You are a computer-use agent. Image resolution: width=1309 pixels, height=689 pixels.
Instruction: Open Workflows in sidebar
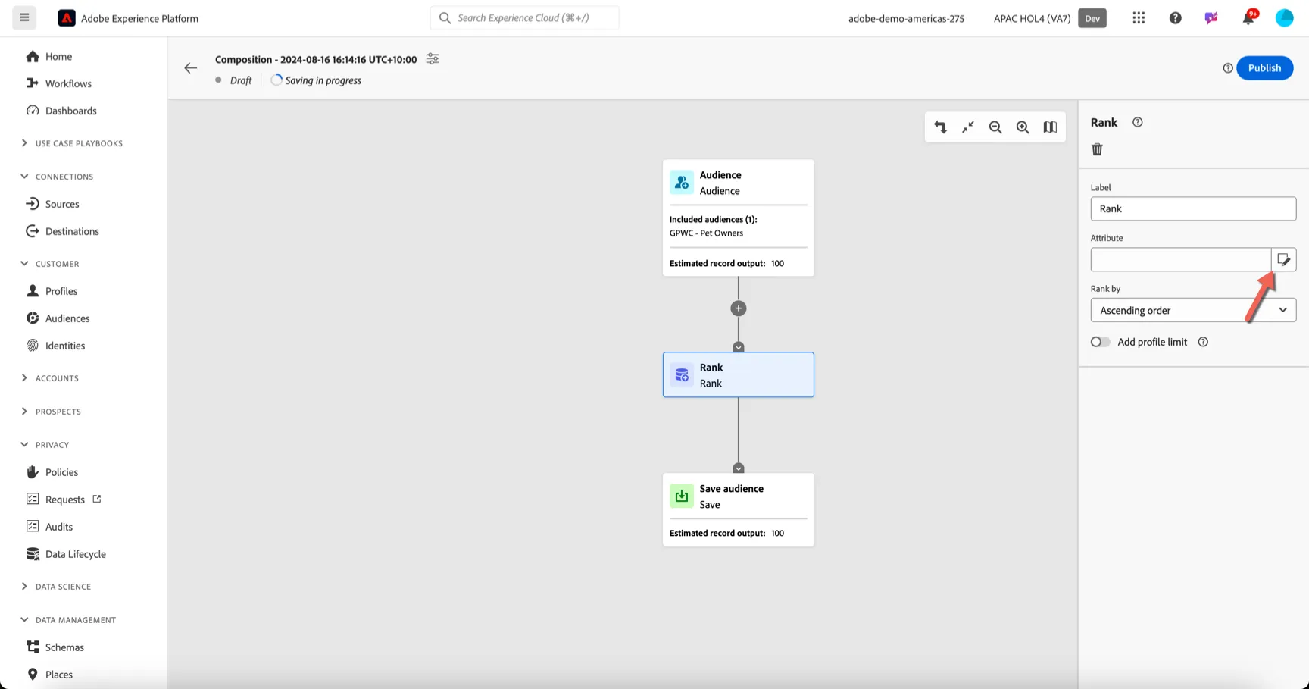click(x=59, y=83)
